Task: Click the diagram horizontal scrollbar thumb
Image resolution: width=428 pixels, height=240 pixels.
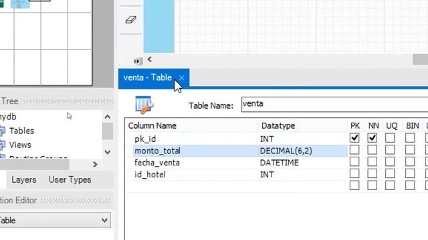Action: [421, 59]
